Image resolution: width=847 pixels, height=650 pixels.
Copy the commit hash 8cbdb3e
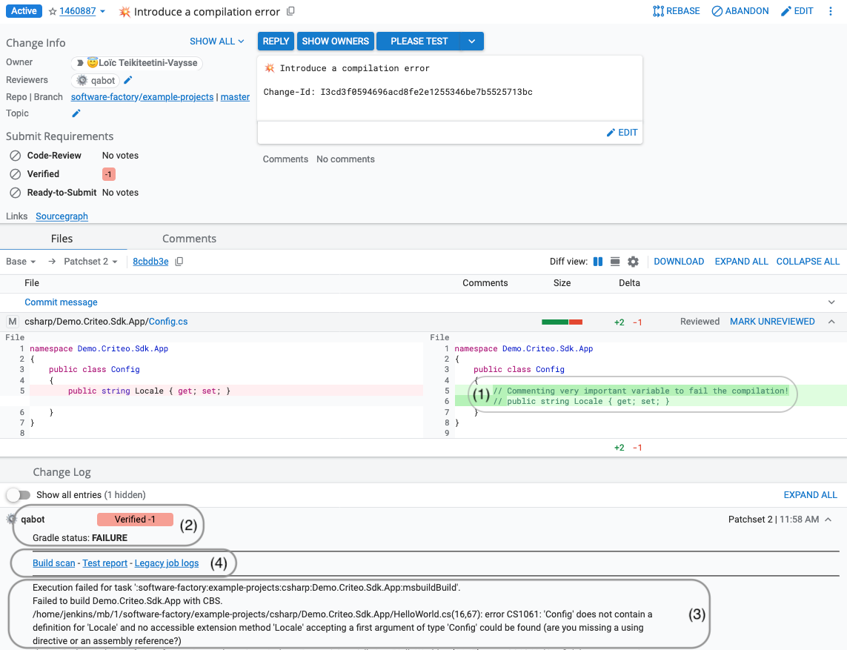179,262
